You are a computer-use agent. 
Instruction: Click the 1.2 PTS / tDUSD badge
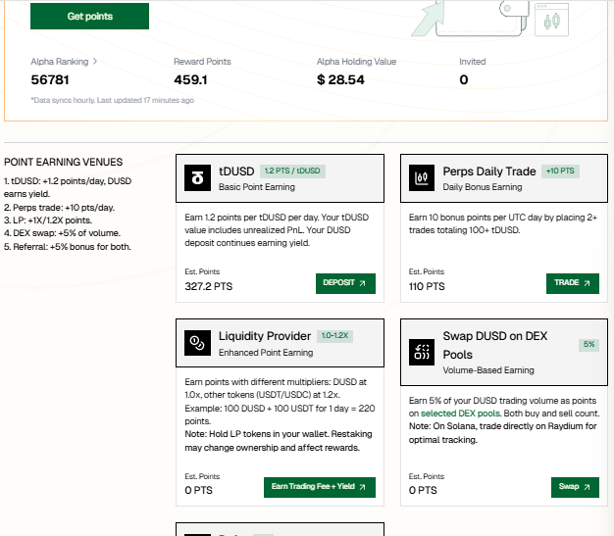[x=292, y=171]
